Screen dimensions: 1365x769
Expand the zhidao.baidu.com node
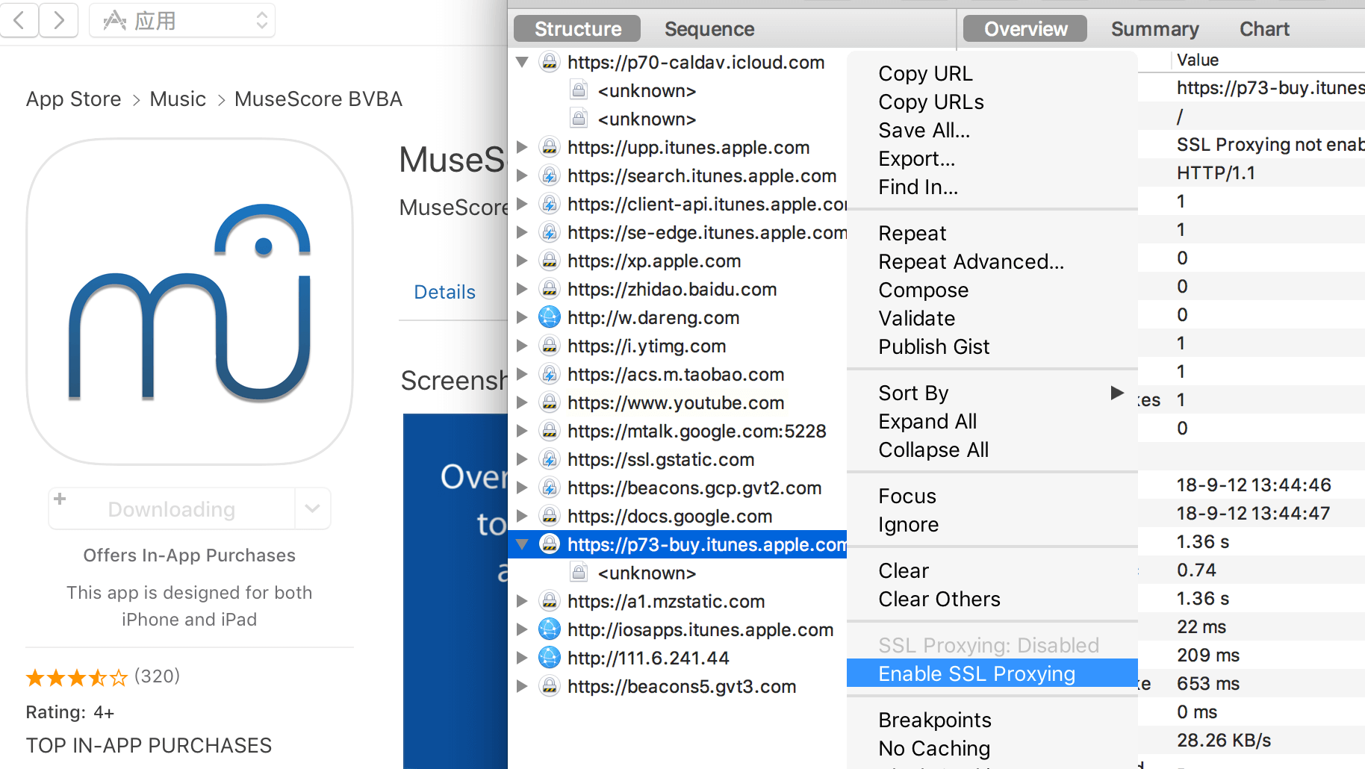click(x=522, y=289)
